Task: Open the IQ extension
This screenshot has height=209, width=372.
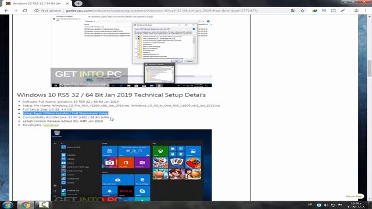Action: [x=324, y=10]
